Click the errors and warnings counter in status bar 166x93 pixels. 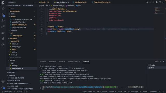(21, 92)
